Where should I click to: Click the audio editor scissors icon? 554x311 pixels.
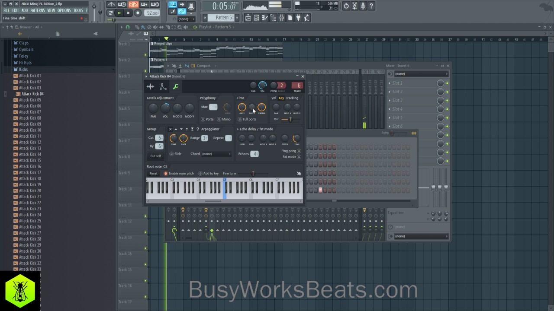point(354,6)
